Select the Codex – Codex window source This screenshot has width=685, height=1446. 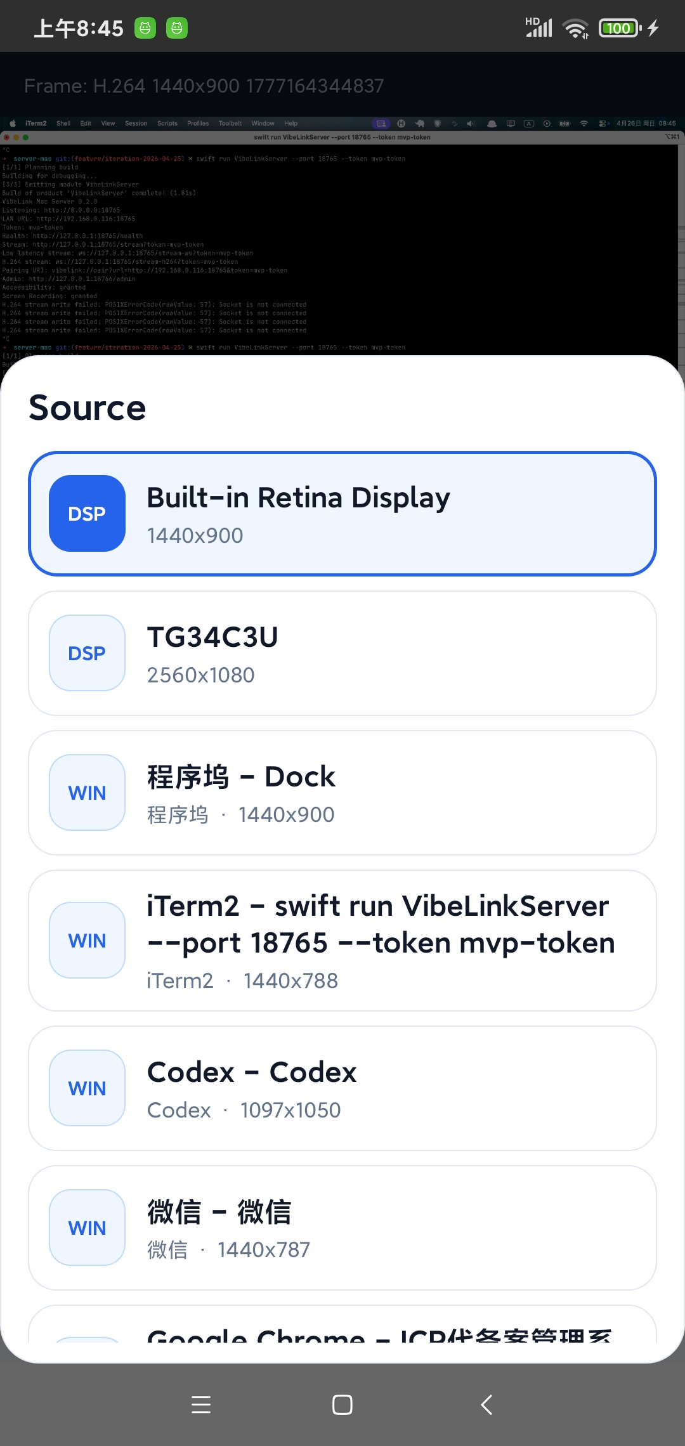pos(342,1088)
